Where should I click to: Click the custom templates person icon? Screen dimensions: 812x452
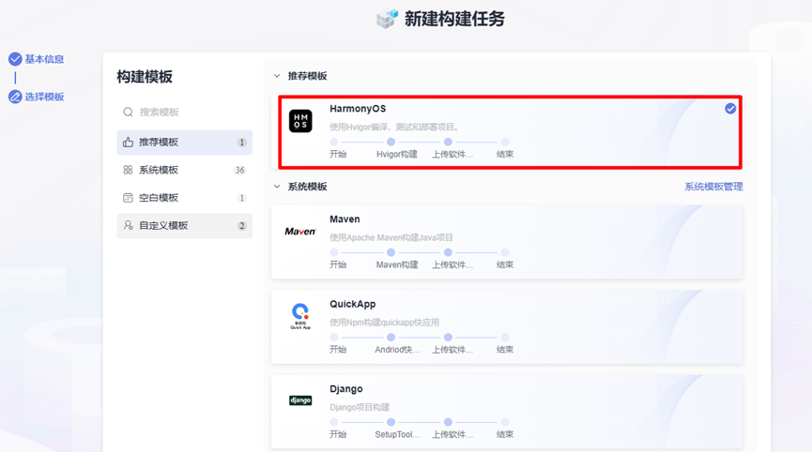(x=129, y=226)
